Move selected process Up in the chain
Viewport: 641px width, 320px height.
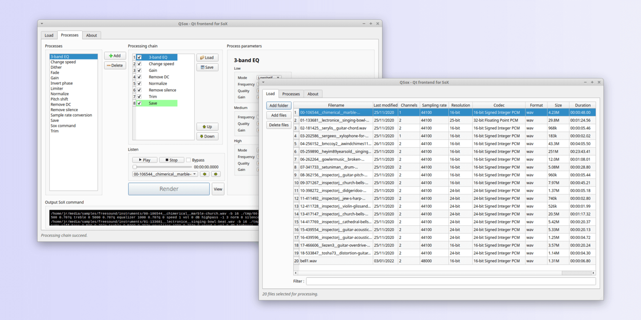pos(208,127)
